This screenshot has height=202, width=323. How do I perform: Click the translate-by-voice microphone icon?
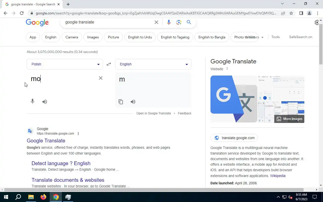33,102
